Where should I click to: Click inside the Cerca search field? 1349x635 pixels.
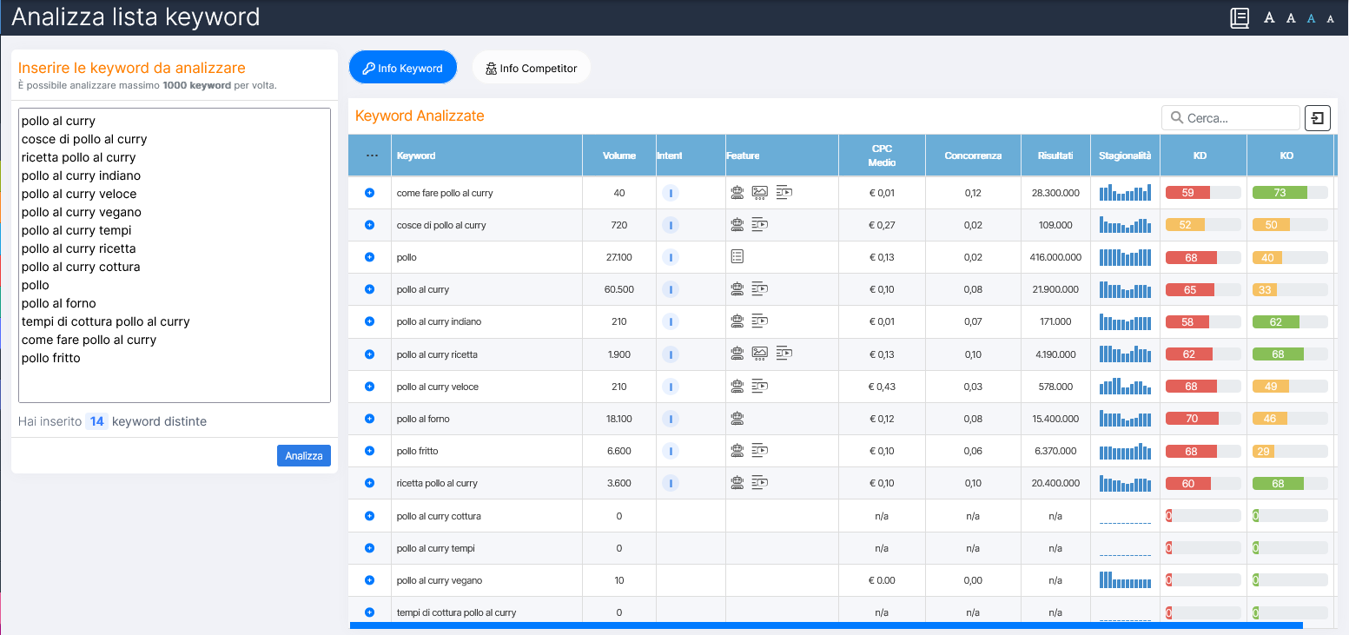pos(1233,117)
